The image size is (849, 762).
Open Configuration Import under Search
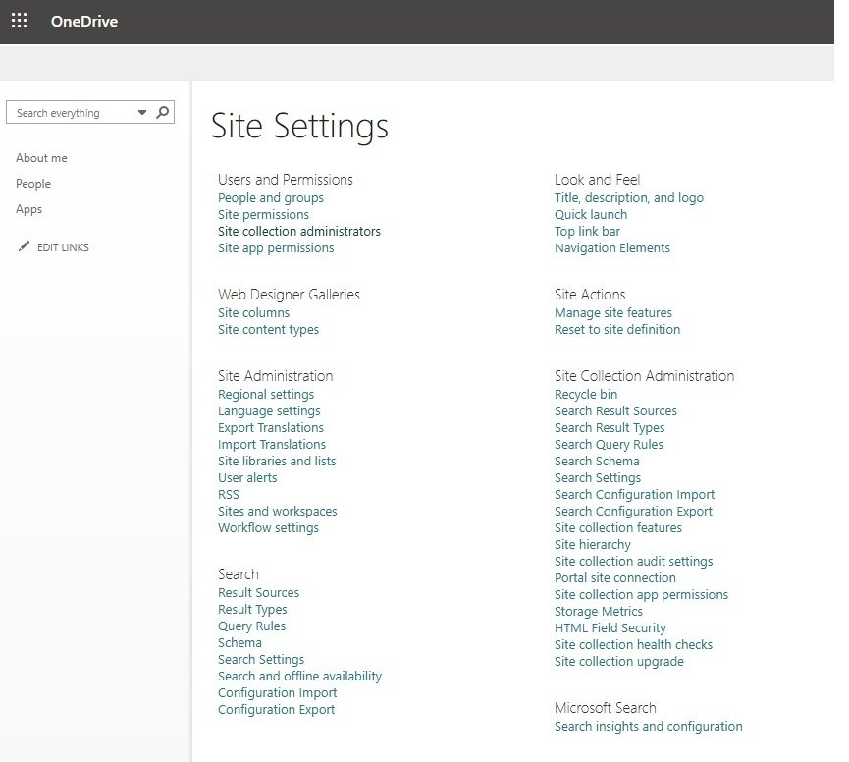coord(278,692)
